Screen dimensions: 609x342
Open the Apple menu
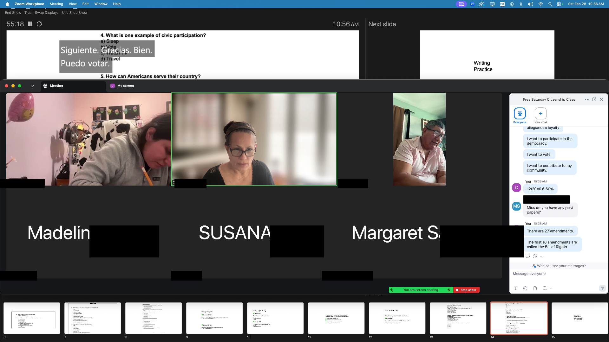coord(7,4)
